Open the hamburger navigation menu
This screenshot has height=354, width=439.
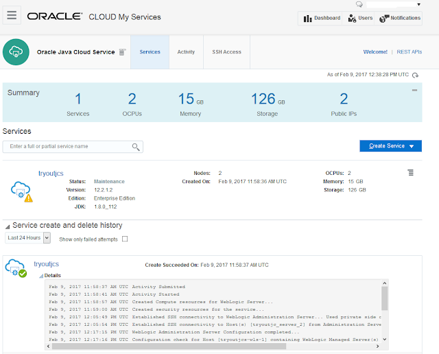(x=12, y=15)
